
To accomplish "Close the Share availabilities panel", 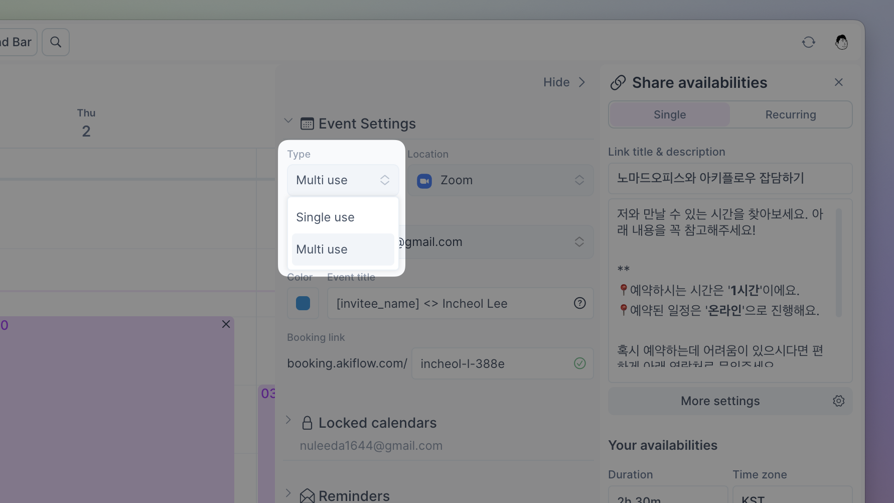I will (838, 82).
